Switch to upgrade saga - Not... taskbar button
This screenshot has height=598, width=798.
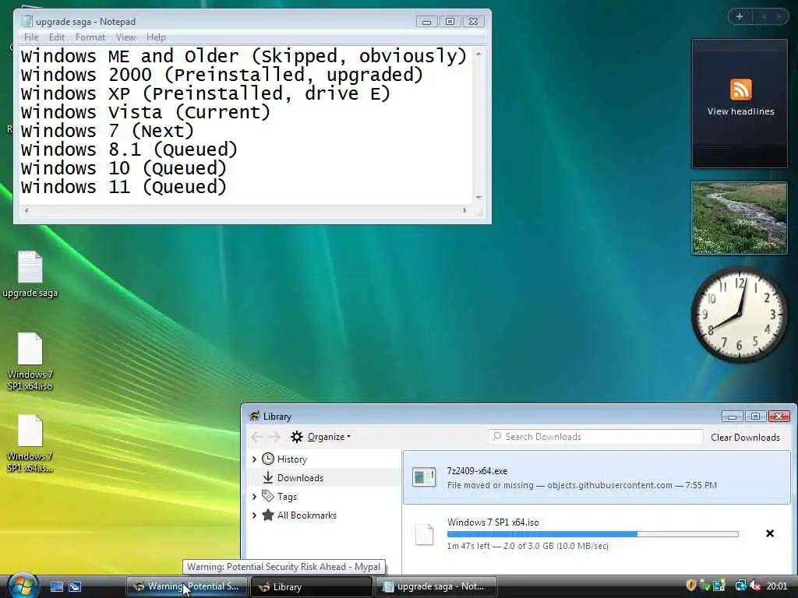(436, 586)
